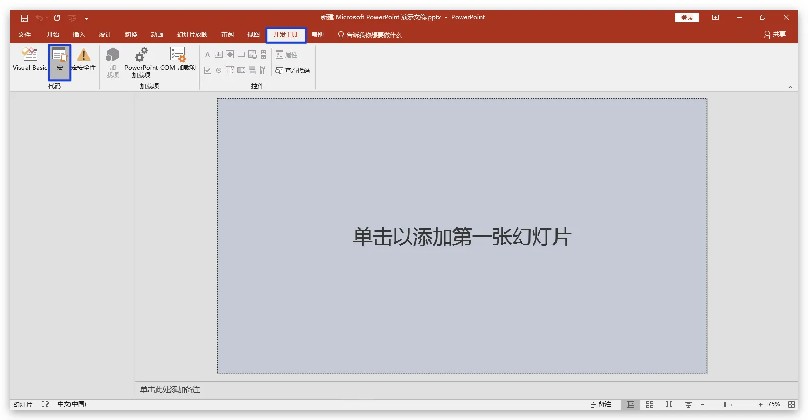This screenshot has height=420, width=808.
Task: Open reading view from status bar
Action: (x=669, y=404)
